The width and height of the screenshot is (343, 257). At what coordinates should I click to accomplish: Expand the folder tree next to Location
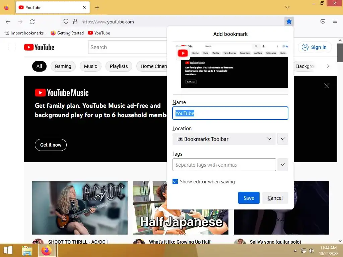coord(282,139)
